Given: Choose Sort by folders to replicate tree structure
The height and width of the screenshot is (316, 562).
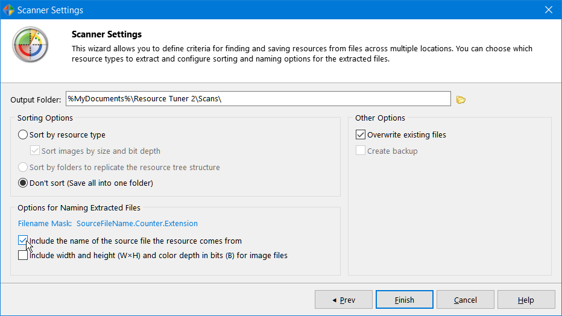Looking at the screenshot, I should [x=23, y=167].
